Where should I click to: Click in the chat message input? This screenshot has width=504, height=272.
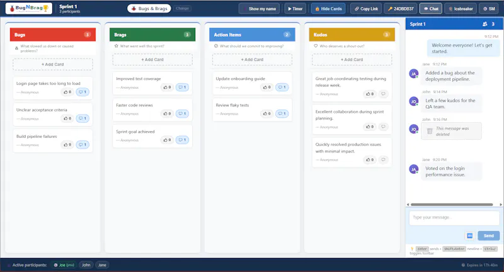click(x=454, y=218)
